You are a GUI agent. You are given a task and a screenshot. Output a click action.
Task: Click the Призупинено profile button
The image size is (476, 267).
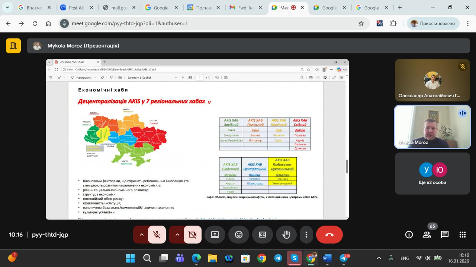433,23
